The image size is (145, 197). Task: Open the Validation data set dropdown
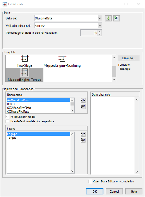(x=100, y=26)
